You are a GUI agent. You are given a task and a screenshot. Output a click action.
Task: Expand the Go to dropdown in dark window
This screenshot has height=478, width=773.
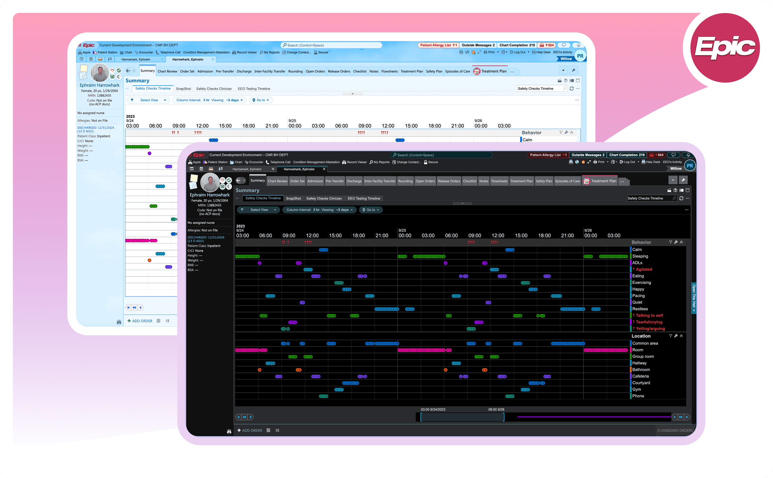coord(370,210)
